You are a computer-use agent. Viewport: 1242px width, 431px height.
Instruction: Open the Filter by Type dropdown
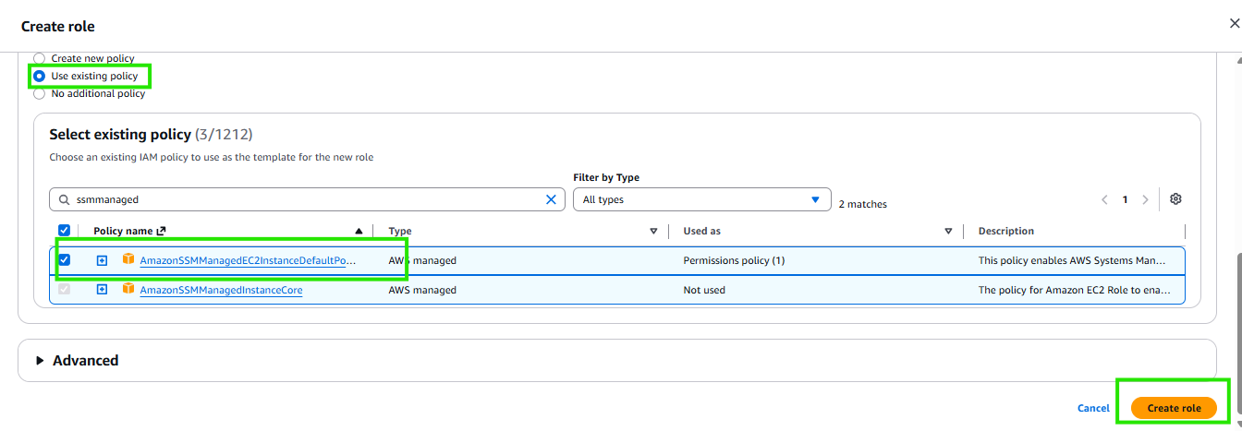701,199
